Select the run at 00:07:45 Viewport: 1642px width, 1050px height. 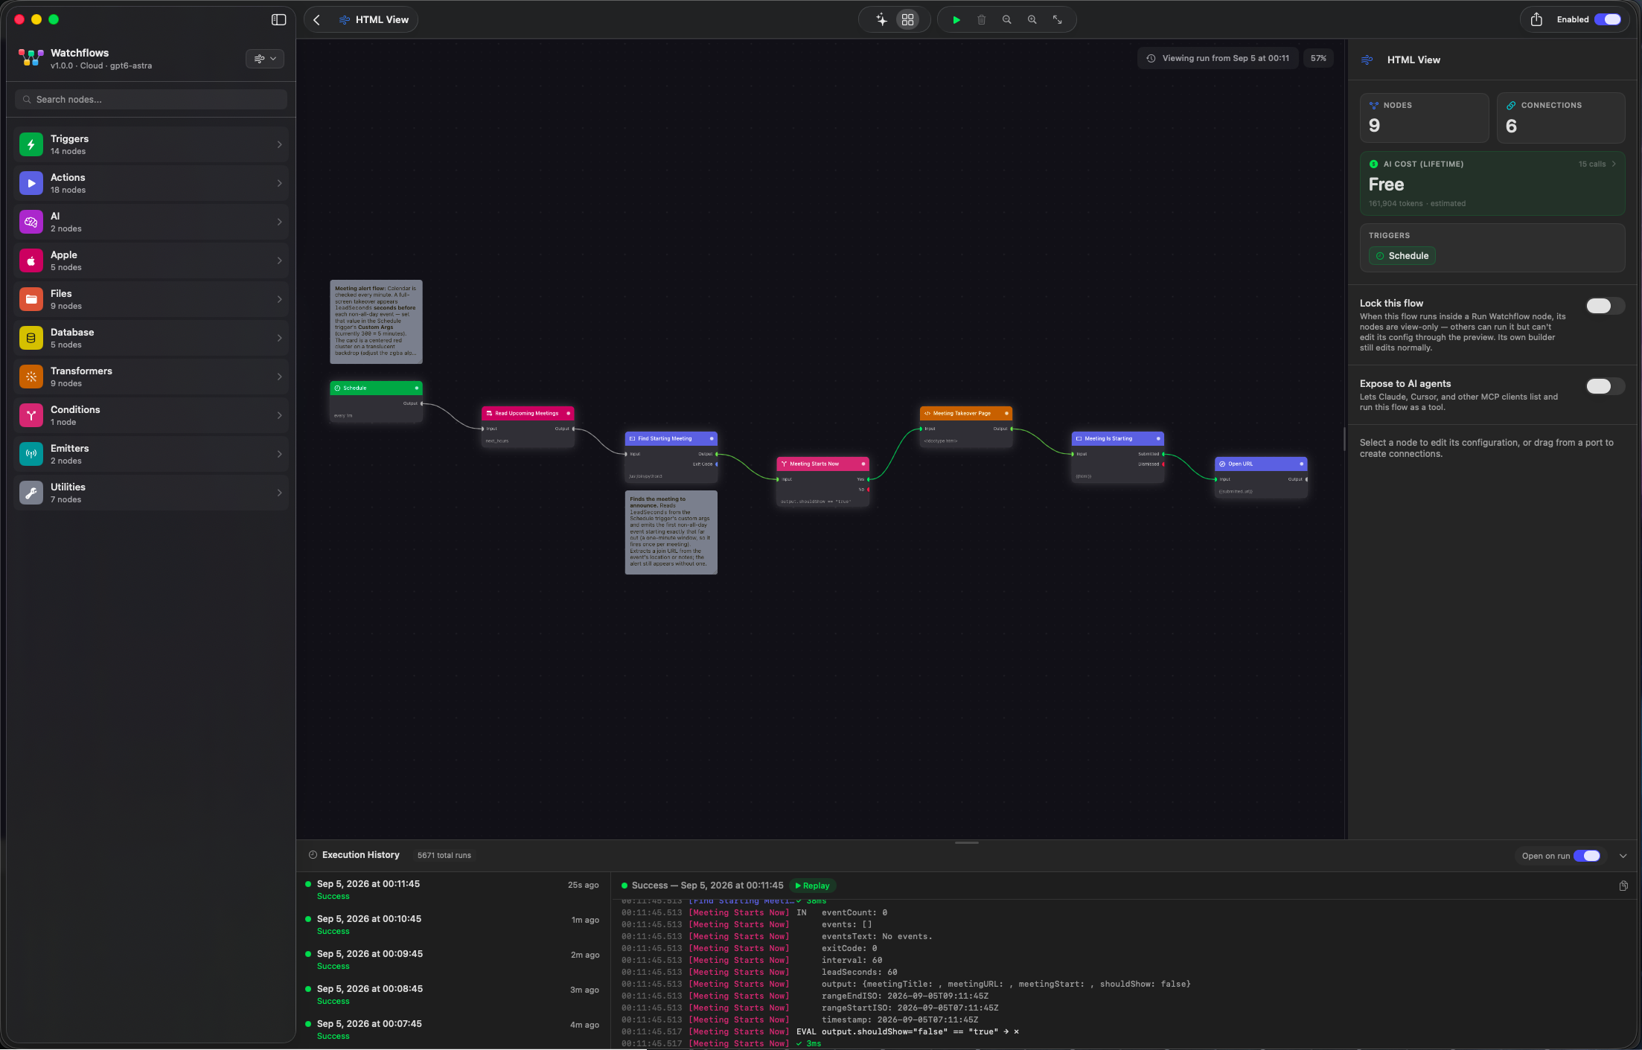pos(453,1030)
